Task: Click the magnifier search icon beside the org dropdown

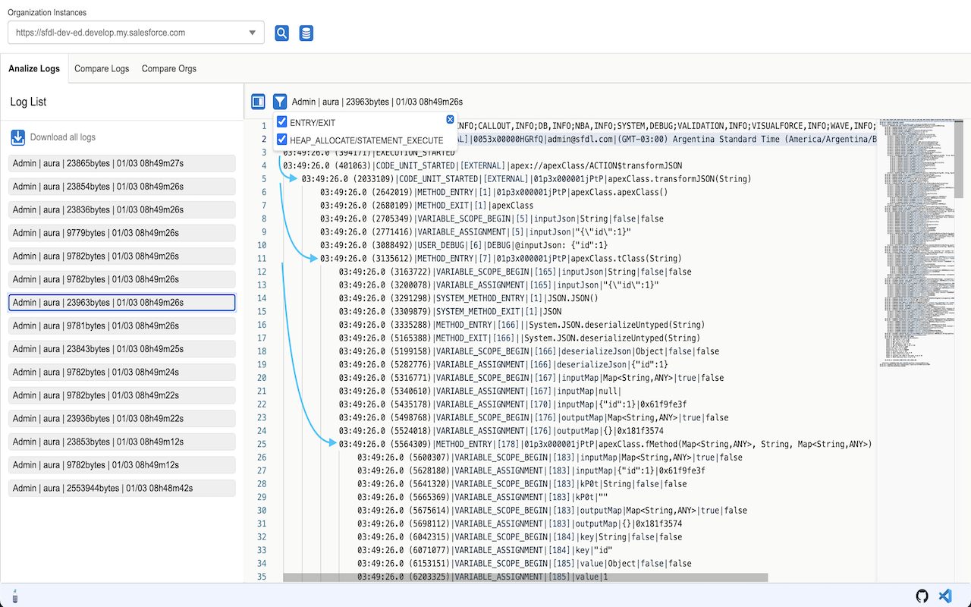Action: click(x=281, y=33)
